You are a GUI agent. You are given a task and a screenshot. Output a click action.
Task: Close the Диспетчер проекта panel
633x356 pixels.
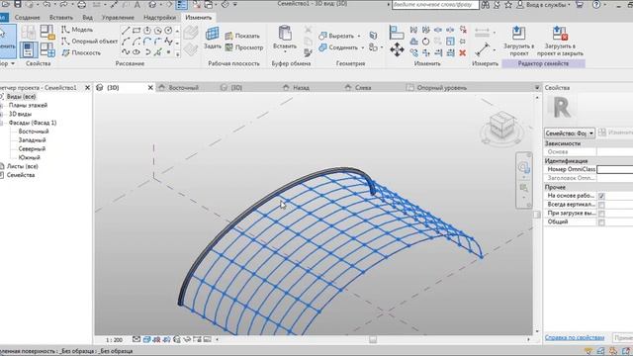coord(88,88)
